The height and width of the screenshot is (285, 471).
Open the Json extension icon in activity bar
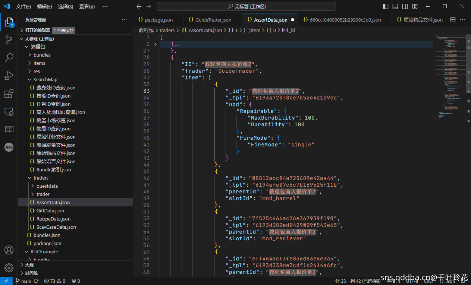pyautogui.click(x=9, y=147)
